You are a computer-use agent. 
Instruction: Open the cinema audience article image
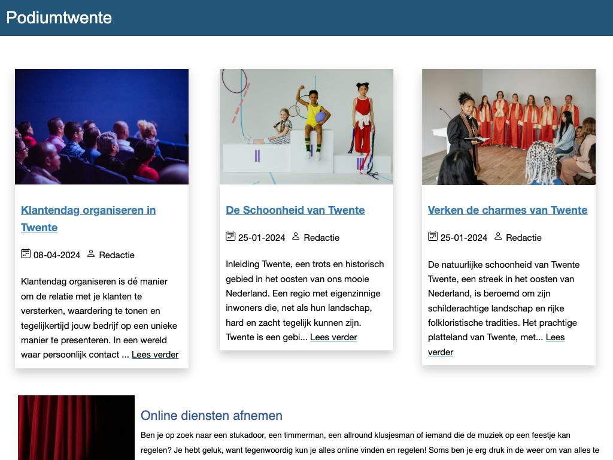tap(102, 126)
